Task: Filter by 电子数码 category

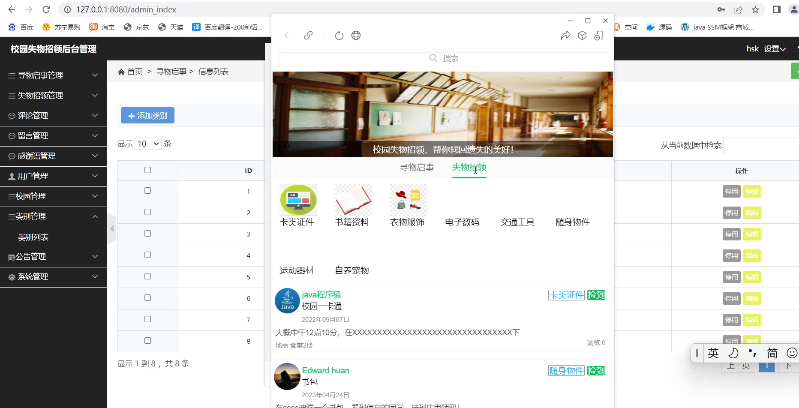Action: point(462,222)
